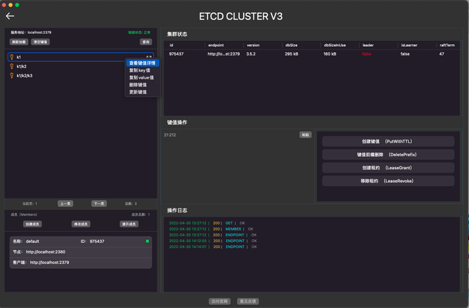Open 意见反馈 feedback button
Screen dimensions: 469x308
(248, 301)
